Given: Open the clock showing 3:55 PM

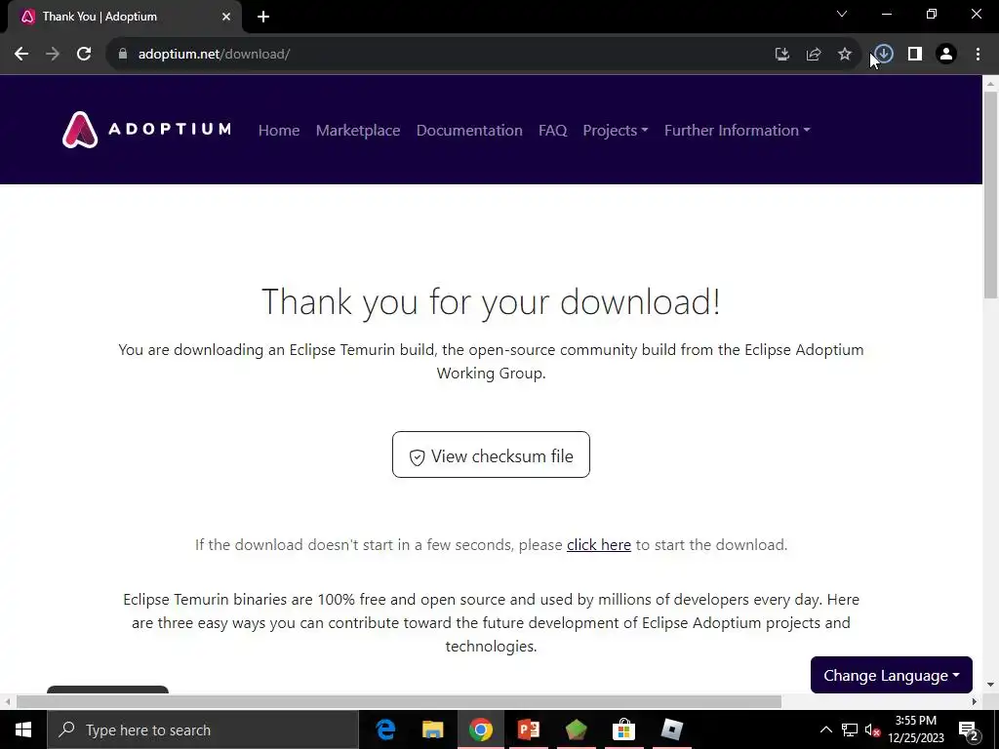Looking at the screenshot, I should point(916,729).
